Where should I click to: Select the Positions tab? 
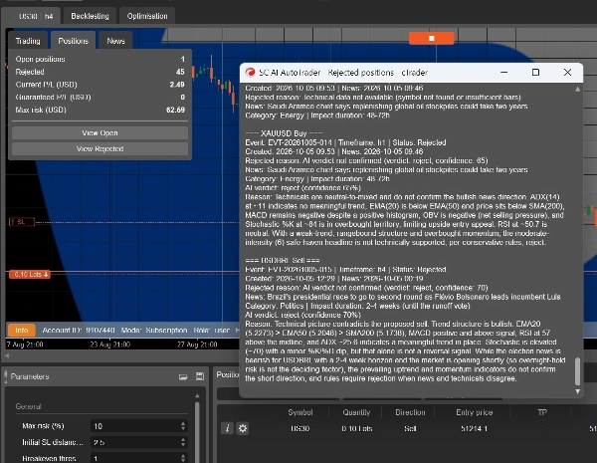73,41
